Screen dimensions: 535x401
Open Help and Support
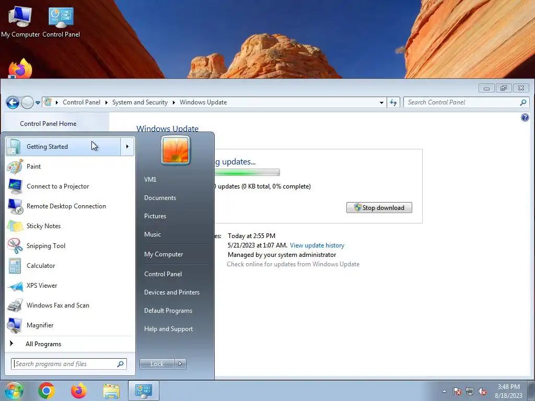coord(169,329)
